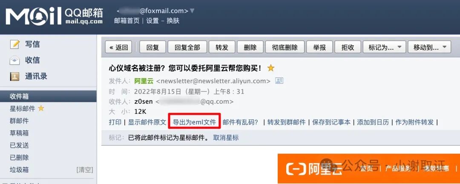Open the 设置 link in header
This screenshot has width=460, height=184.
[152, 21]
